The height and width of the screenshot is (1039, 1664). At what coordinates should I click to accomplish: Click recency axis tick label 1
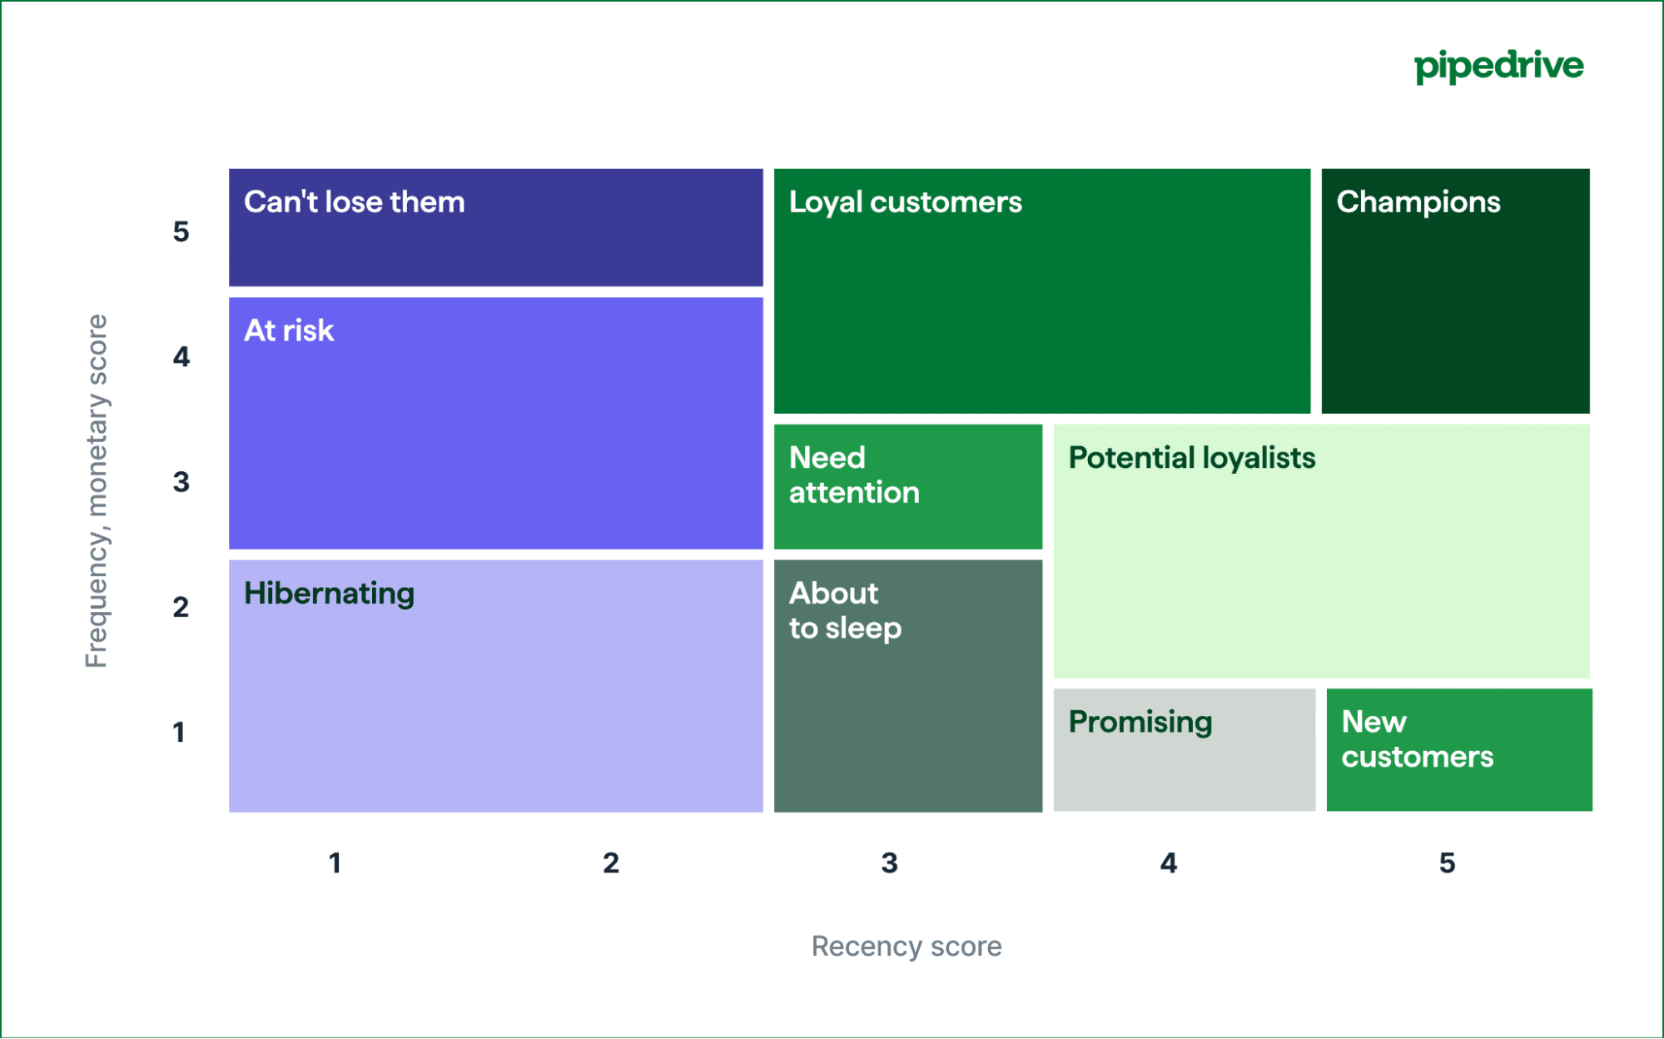335,863
